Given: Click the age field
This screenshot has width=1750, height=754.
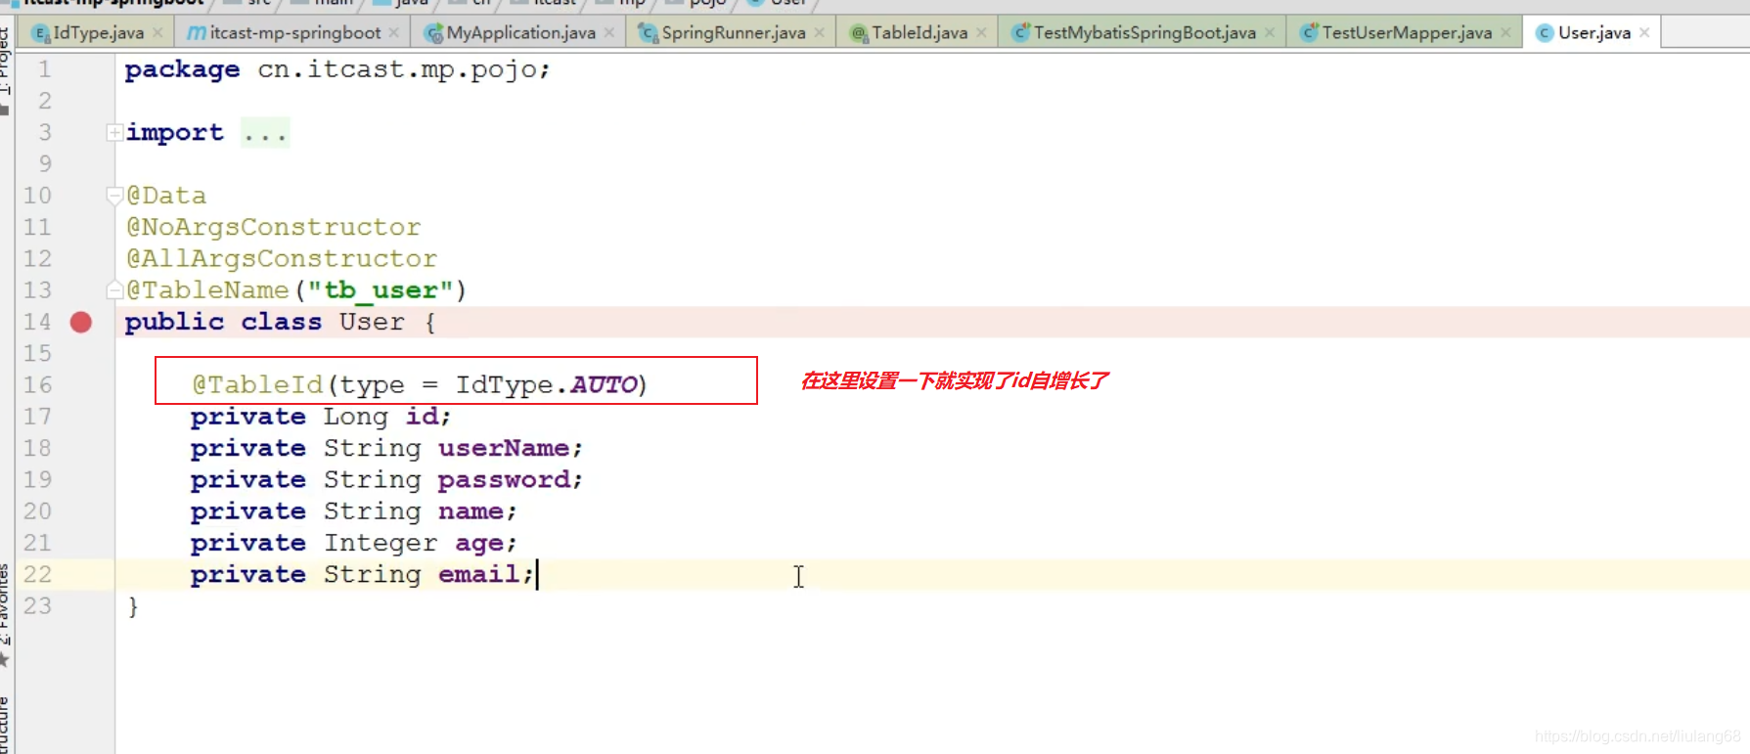Looking at the screenshot, I should coord(479,543).
